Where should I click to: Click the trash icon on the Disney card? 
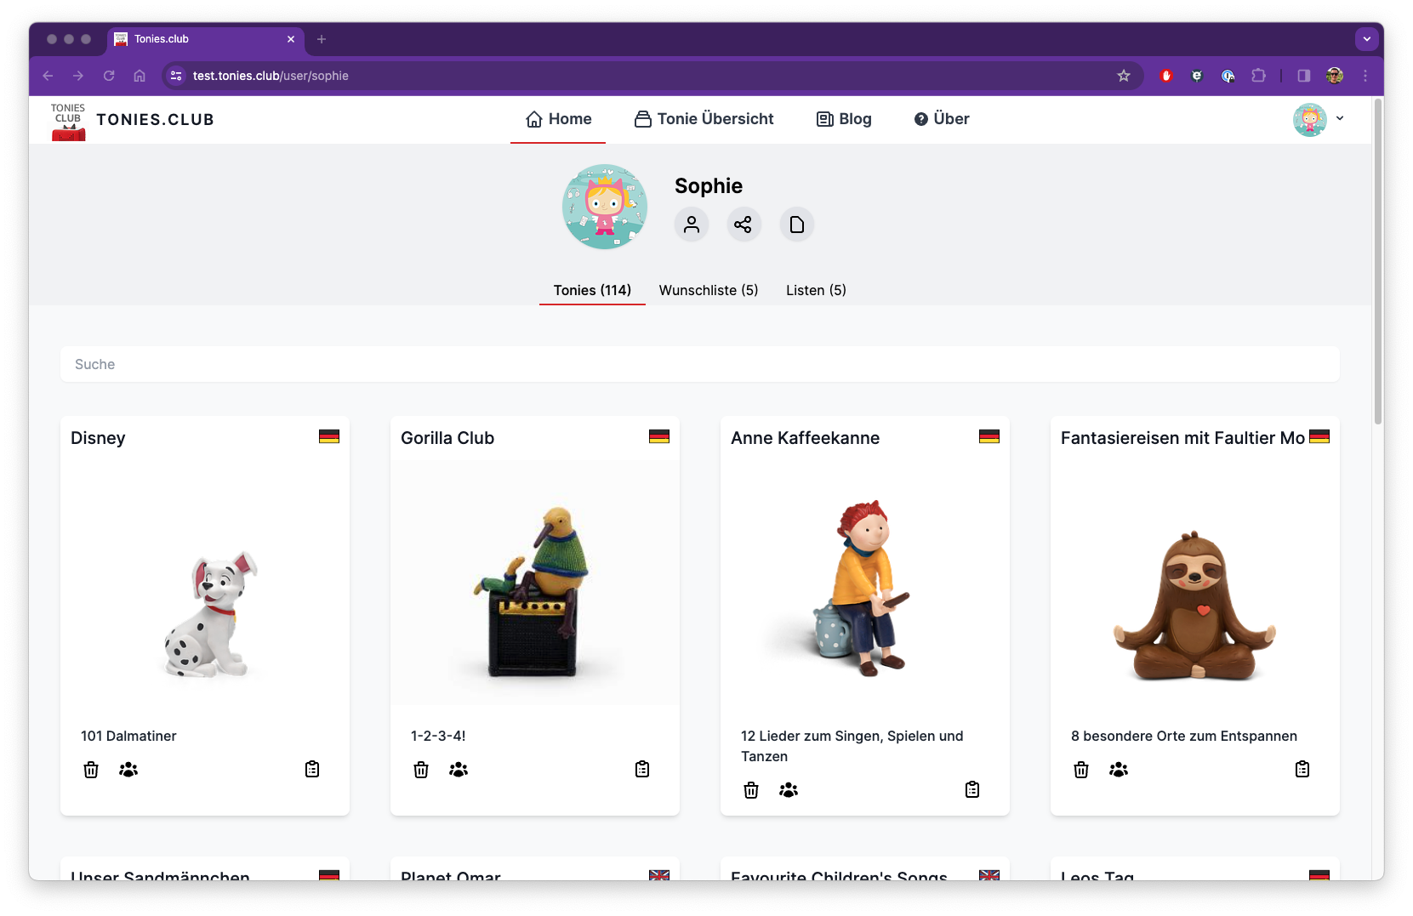(x=91, y=770)
